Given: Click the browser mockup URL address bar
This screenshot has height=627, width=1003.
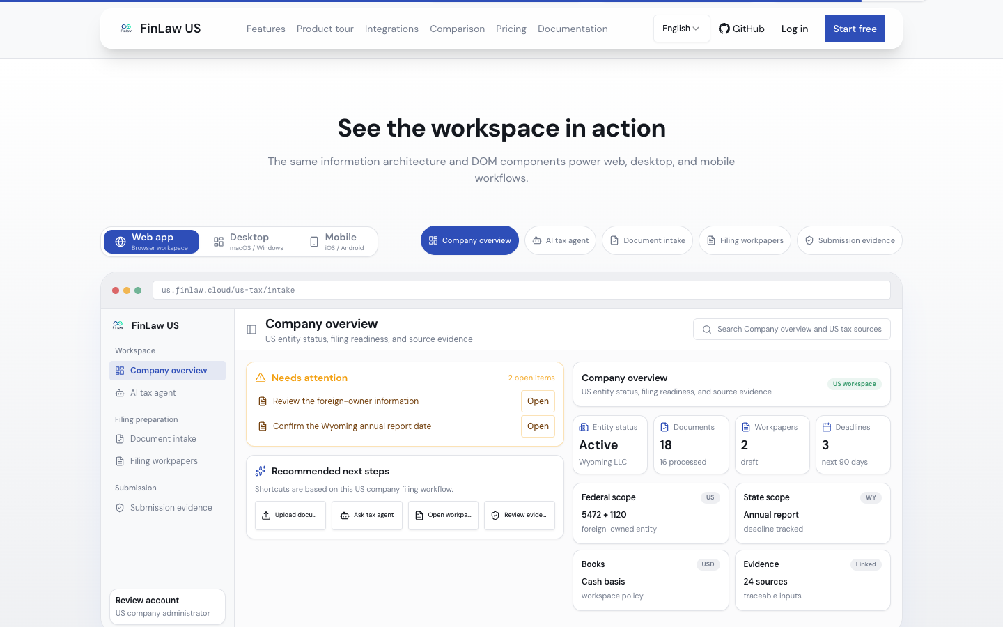Looking at the screenshot, I should [522, 291].
